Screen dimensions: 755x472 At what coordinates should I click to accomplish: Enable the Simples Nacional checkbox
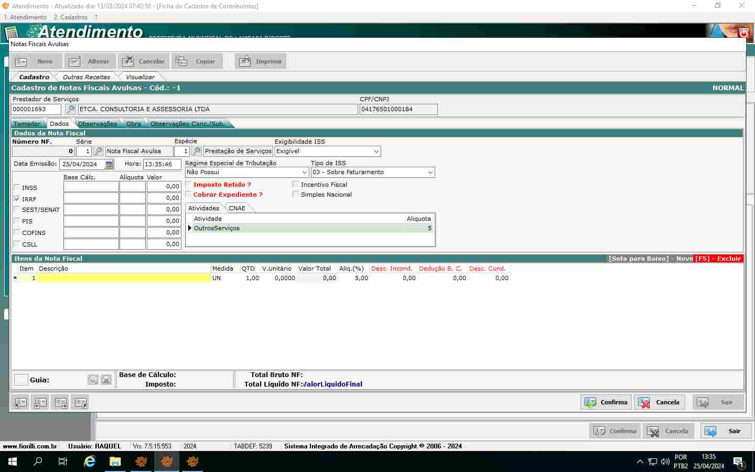coord(296,195)
